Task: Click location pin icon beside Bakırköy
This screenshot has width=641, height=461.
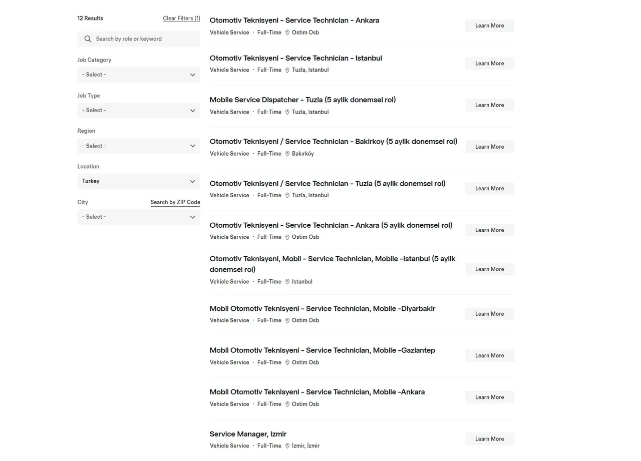Action: tap(287, 154)
